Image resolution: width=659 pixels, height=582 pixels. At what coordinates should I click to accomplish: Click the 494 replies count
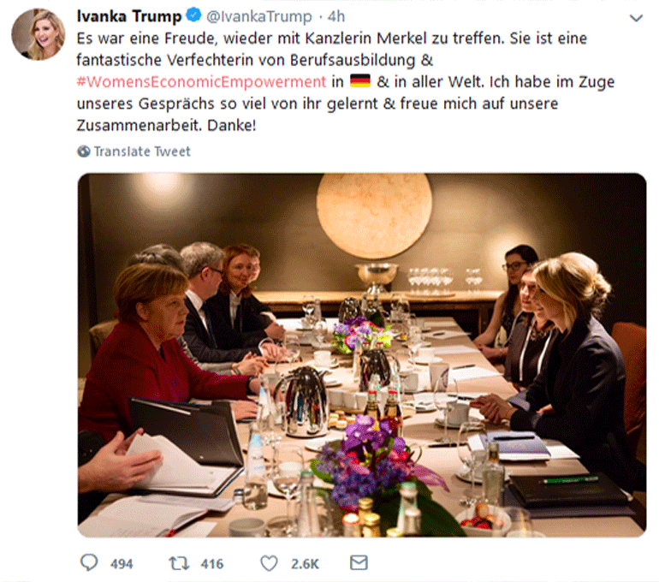[122, 563]
